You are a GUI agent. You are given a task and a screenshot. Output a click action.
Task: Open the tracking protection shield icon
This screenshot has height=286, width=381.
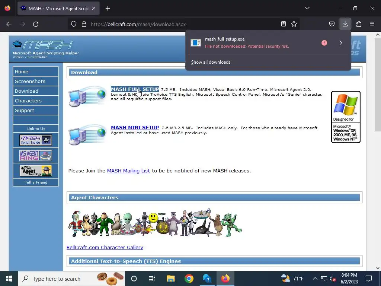[x=74, y=24]
